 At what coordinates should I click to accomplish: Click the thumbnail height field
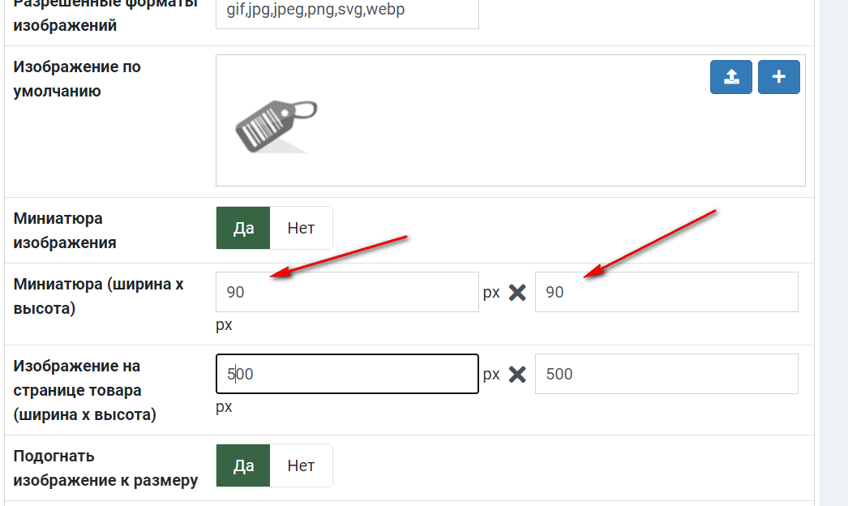(x=666, y=292)
